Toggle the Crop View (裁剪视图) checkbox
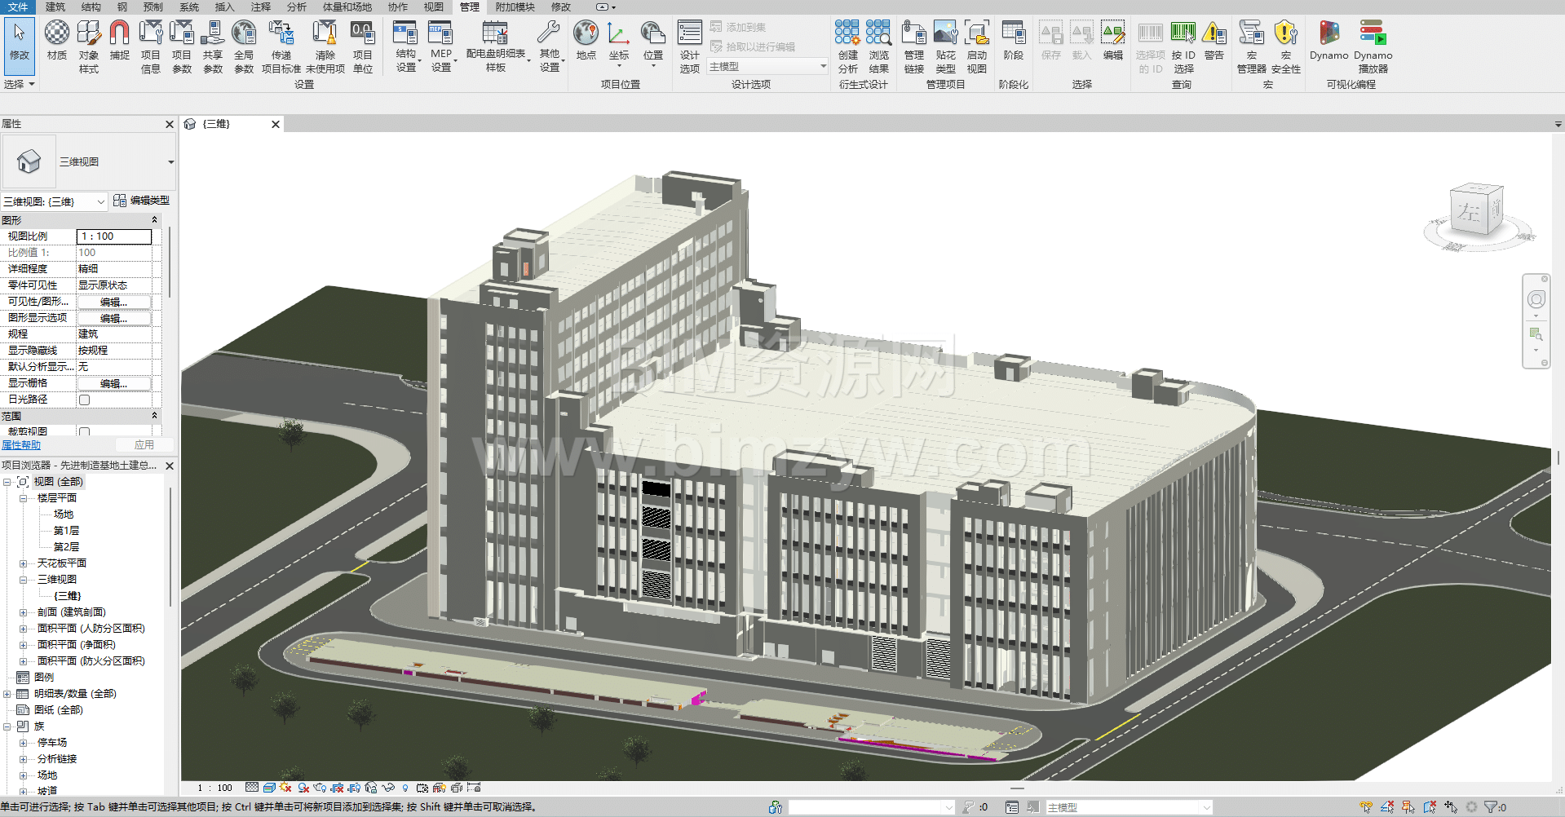 point(84,431)
